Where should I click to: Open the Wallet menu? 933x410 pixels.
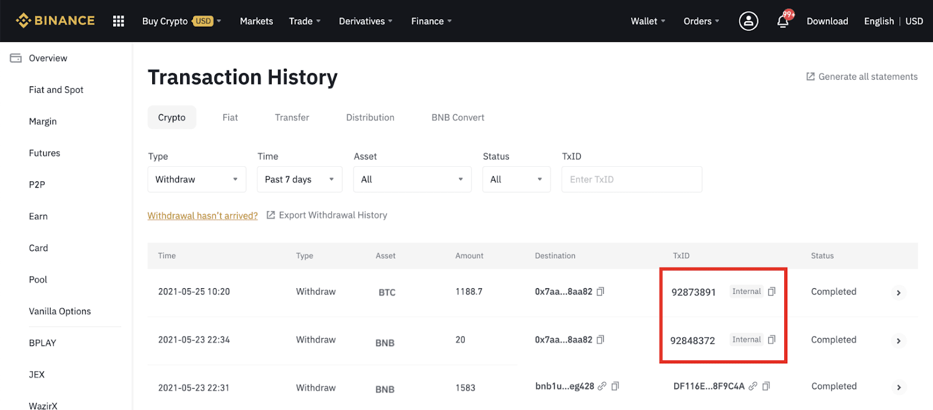(x=648, y=21)
